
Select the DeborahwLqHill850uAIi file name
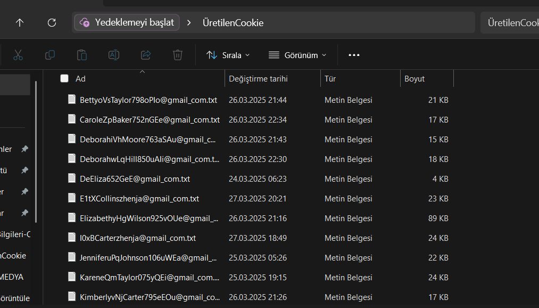[150, 159]
